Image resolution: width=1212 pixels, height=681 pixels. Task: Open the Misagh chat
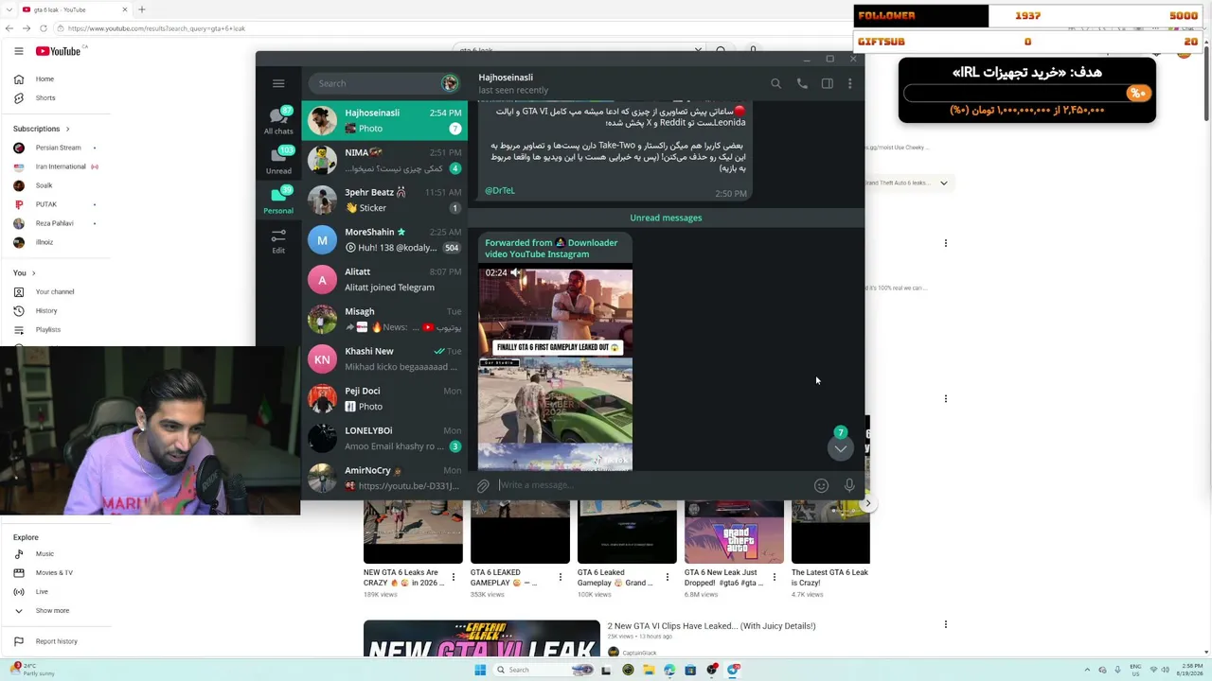click(384, 319)
